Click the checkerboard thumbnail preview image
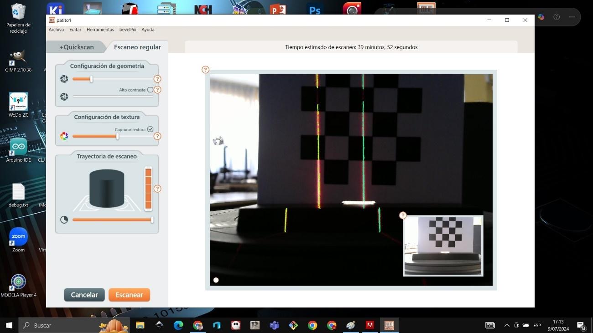This screenshot has height=333, width=593. point(443,246)
